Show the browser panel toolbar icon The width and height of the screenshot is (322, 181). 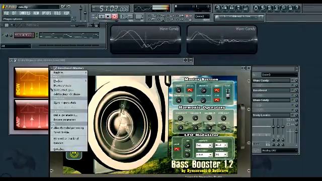point(238,8)
